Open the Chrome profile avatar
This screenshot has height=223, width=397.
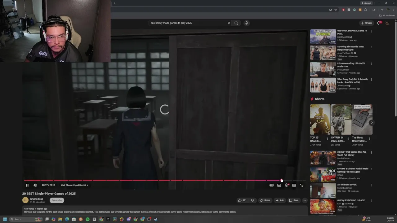pos(388,10)
